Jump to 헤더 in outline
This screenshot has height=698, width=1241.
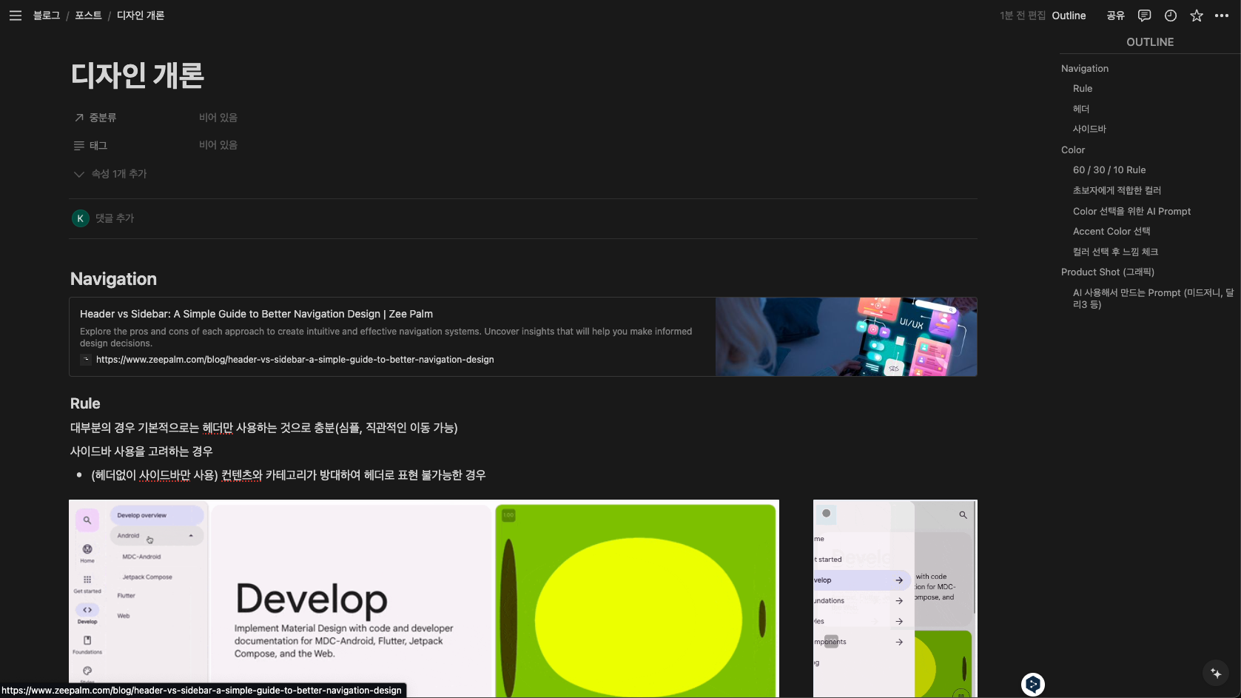tap(1081, 109)
